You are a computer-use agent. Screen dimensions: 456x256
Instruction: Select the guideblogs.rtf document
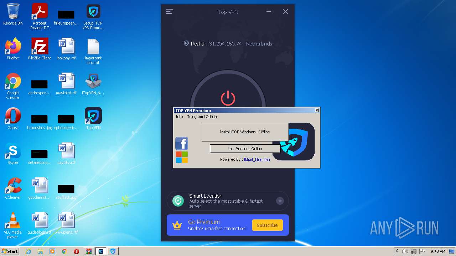[40, 223]
